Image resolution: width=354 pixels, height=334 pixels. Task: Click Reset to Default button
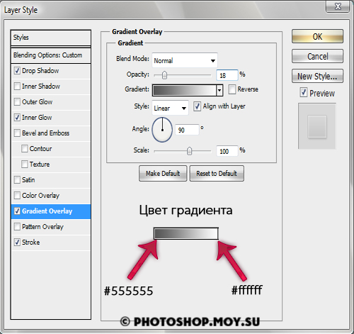coord(217,173)
